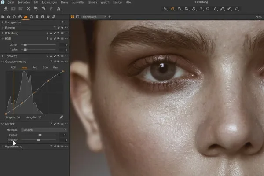Select the Annotation pencil tool
Viewport: 264px width, 176px height.
click(237, 9)
